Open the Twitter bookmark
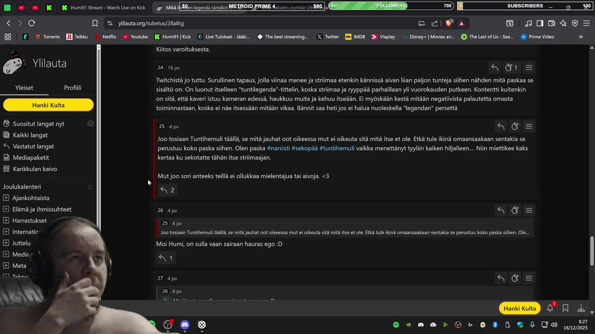This screenshot has width=595, height=334. point(328,37)
